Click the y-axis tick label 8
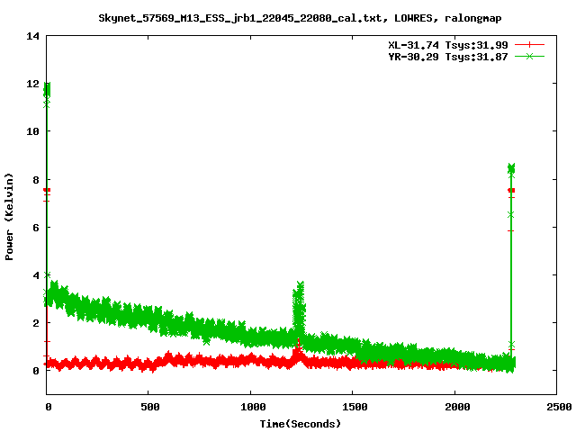Image resolution: width=576 pixels, height=432 pixels. [36, 180]
